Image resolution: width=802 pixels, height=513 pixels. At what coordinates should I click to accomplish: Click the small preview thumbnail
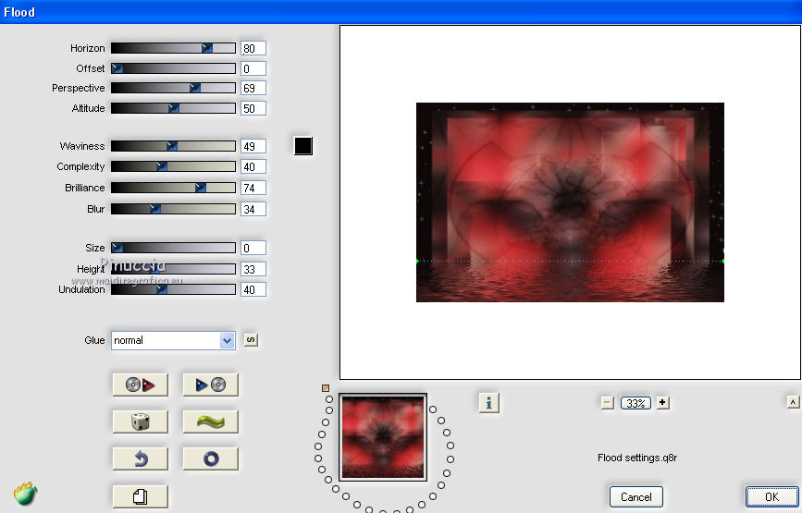[383, 437]
